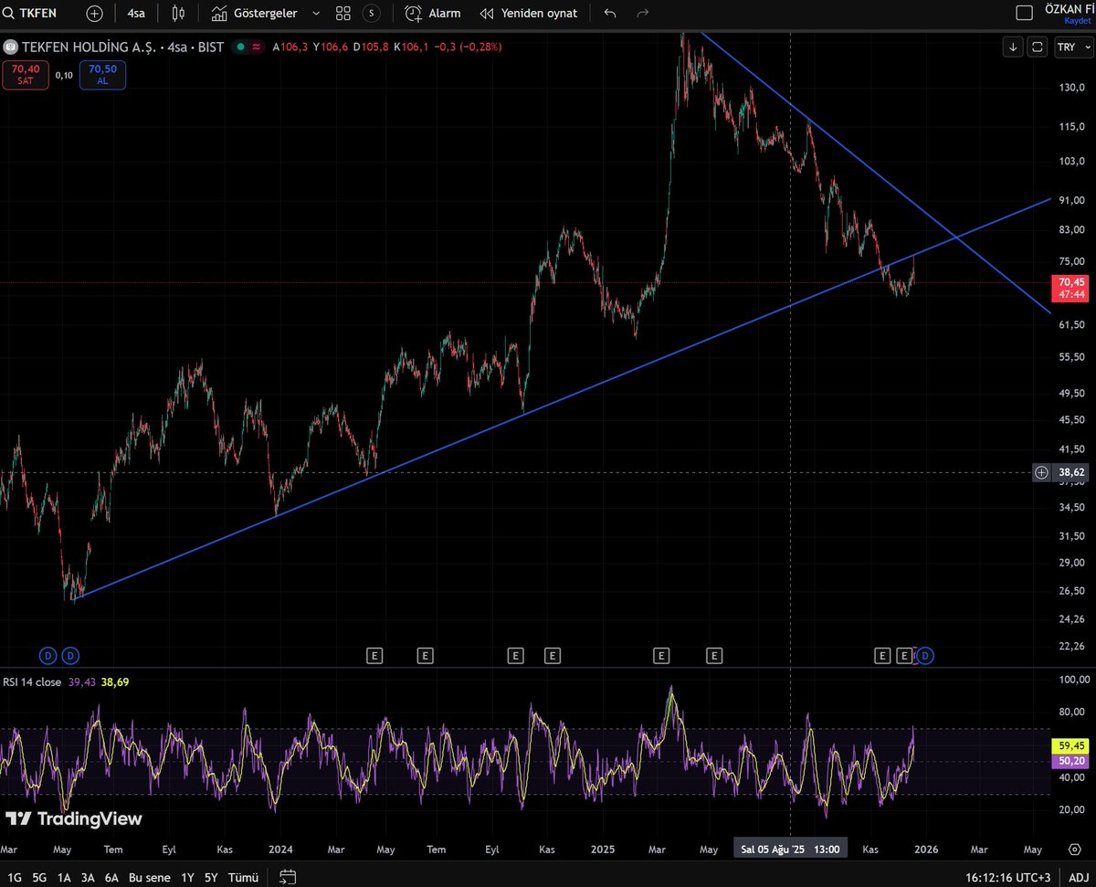Select the 3A time range

[88, 877]
